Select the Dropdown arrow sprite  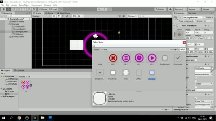[100, 73]
